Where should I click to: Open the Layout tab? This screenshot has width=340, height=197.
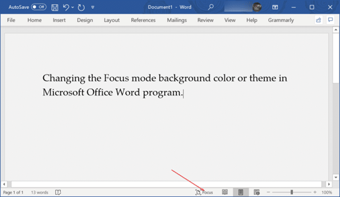(112, 20)
